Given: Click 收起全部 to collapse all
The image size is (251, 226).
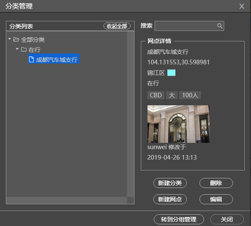Looking at the screenshot, I should point(117,26).
